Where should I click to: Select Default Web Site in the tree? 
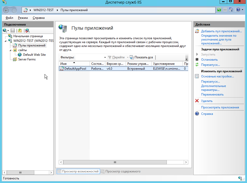point(34,55)
